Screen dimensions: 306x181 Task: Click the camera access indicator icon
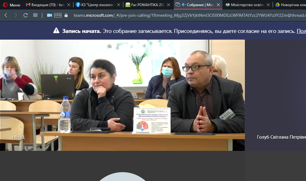point(50,15)
